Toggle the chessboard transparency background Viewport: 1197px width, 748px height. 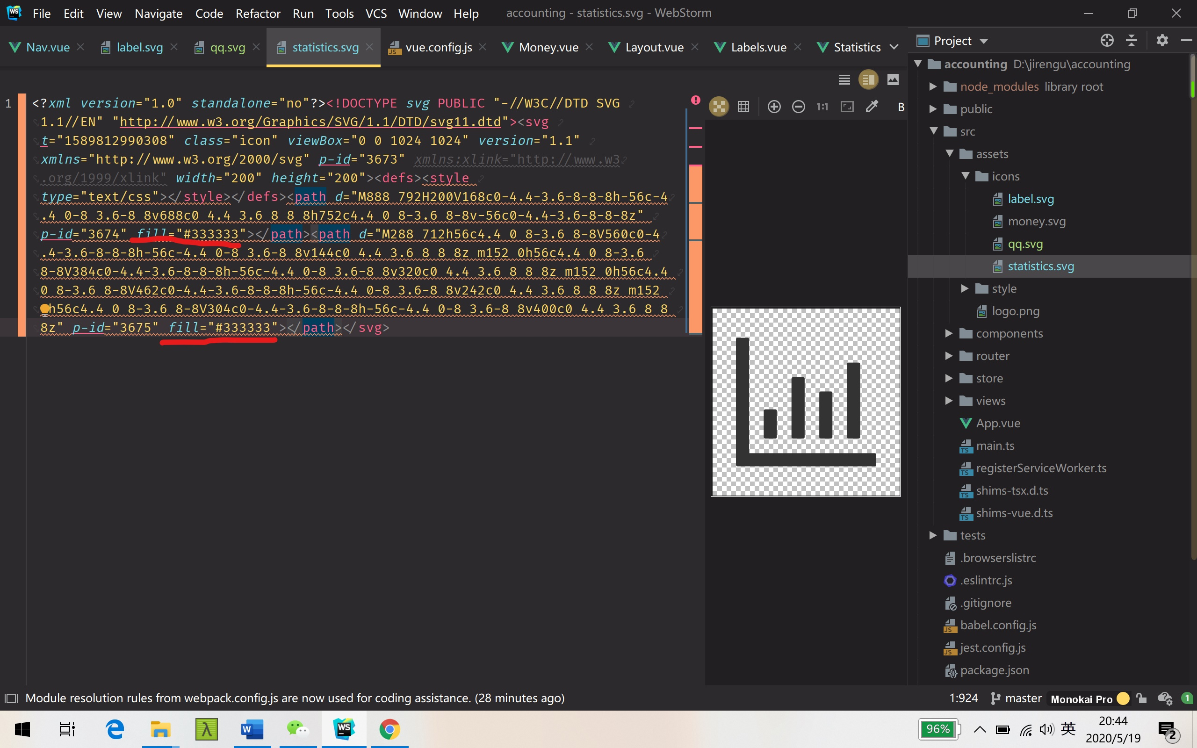point(719,107)
